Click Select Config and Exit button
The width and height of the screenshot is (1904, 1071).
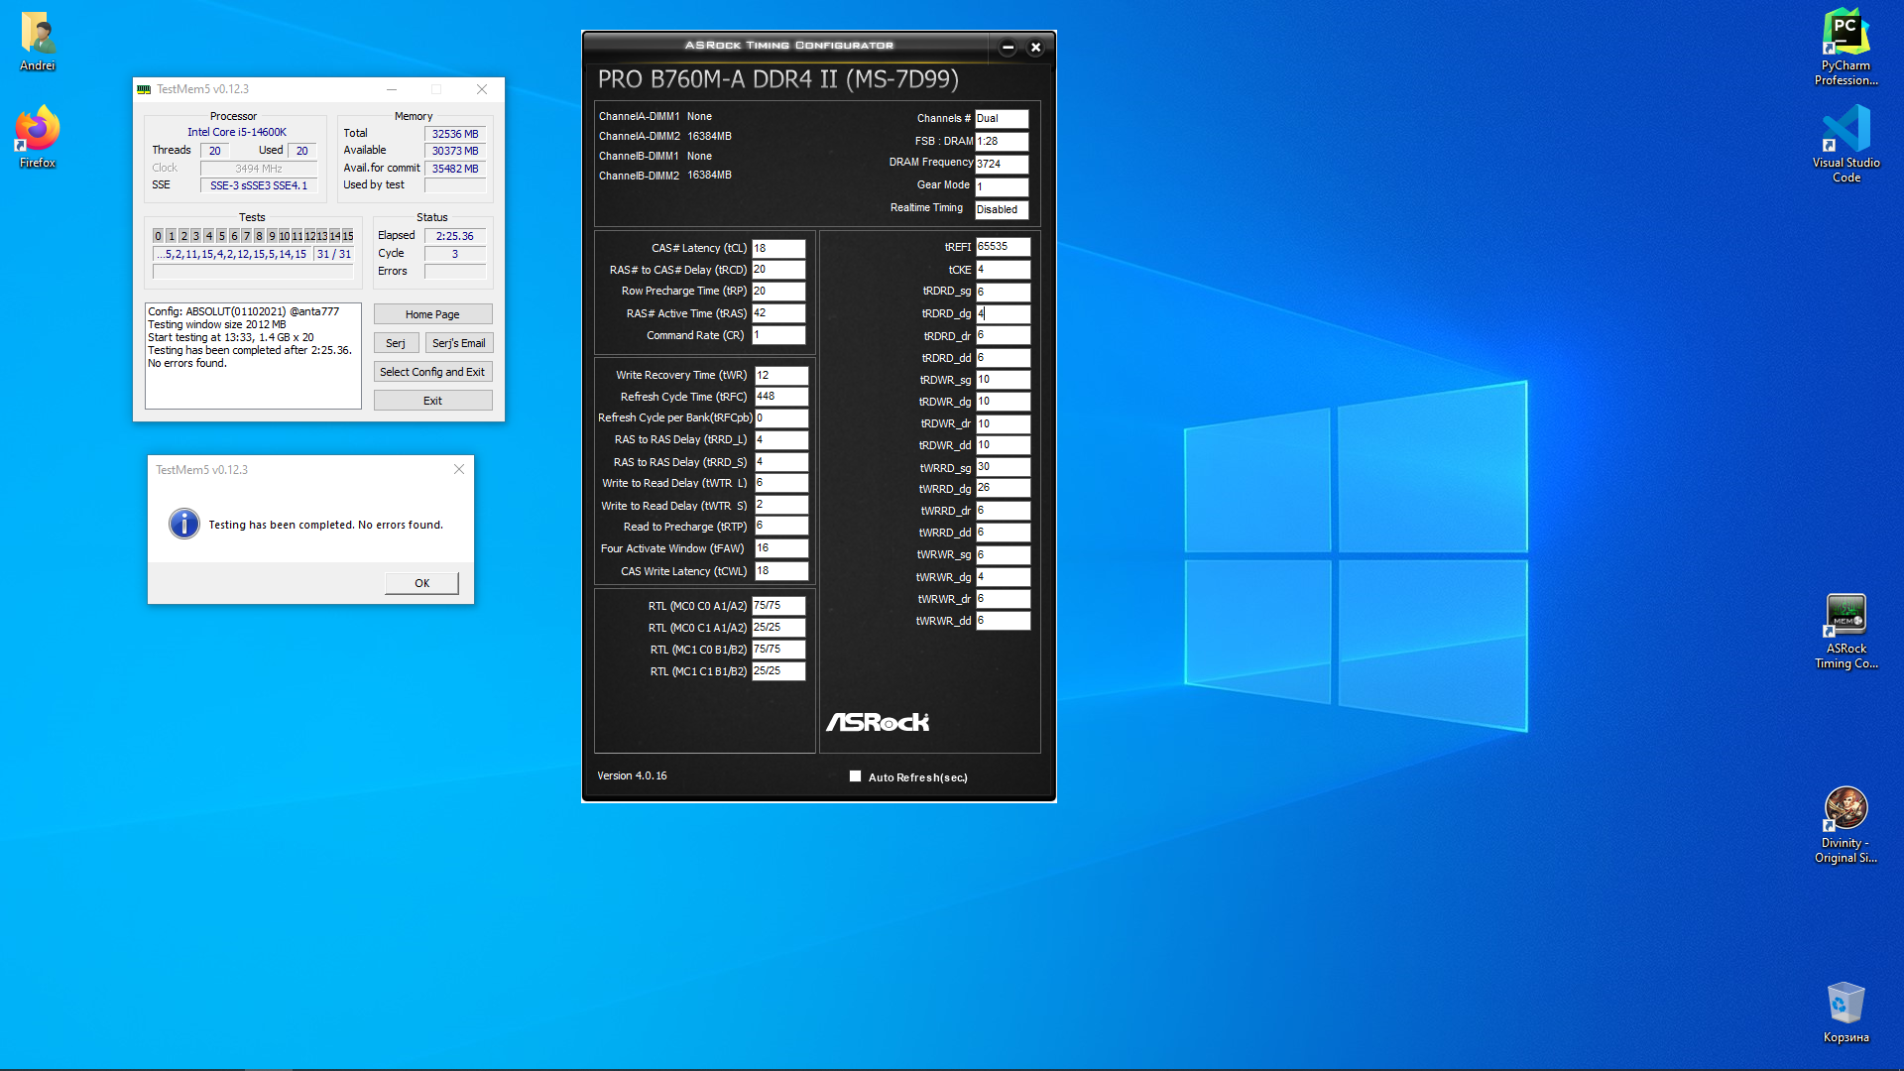pos(432,372)
